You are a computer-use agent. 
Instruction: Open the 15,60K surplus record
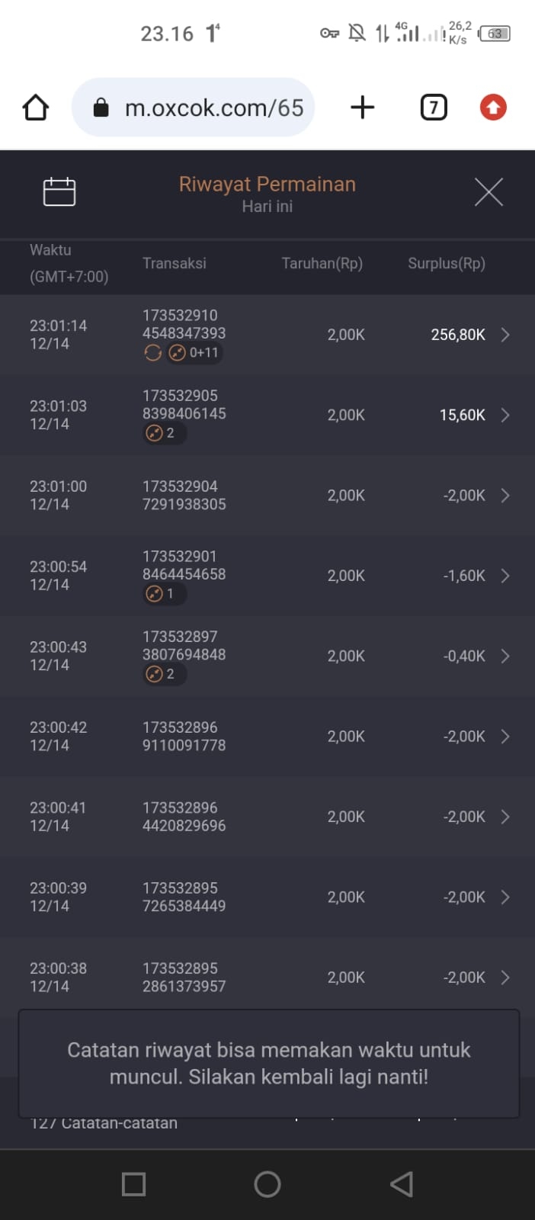coord(462,415)
